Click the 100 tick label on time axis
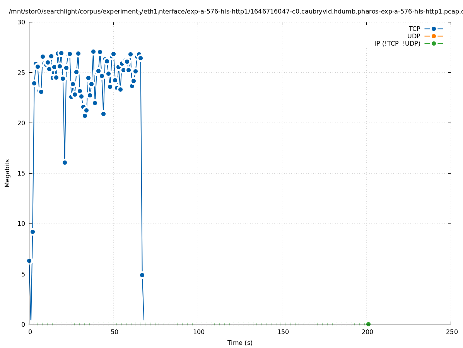The width and height of the screenshot is (463, 348). [x=198, y=332]
